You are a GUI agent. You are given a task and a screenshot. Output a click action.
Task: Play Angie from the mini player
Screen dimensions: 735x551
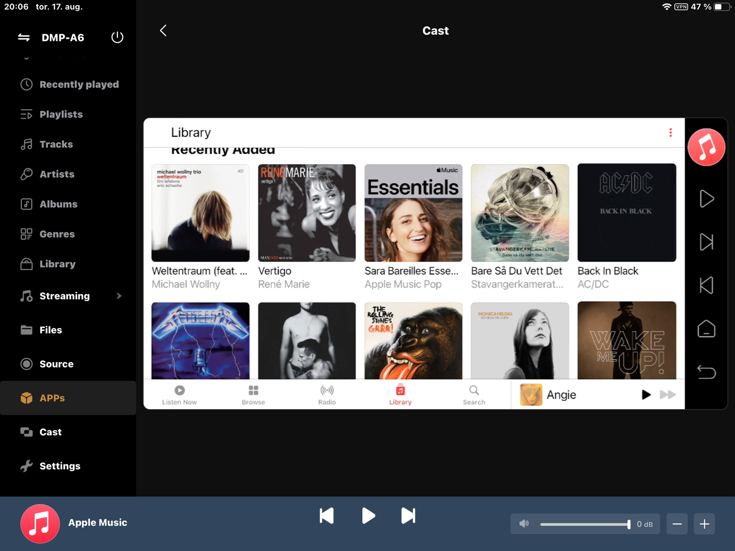click(646, 394)
